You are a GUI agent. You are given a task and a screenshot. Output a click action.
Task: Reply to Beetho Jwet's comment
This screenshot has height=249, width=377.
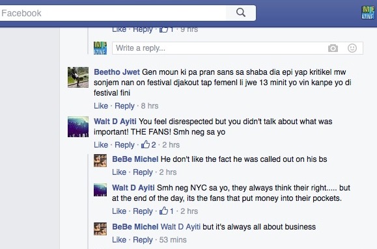pyautogui.click(x=124, y=106)
